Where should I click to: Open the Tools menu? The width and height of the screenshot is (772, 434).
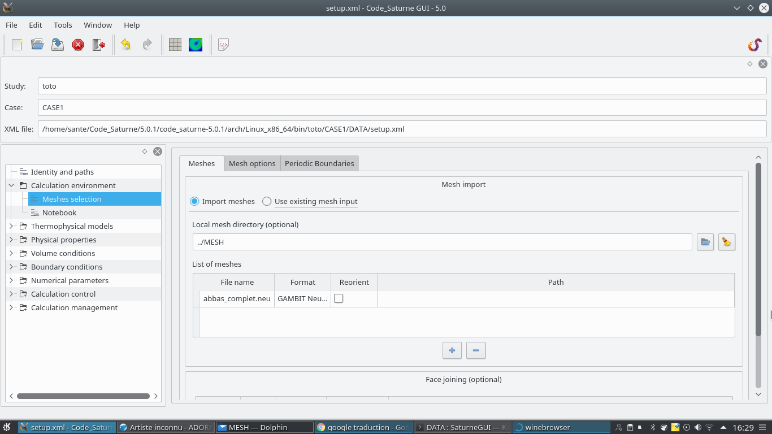pyautogui.click(x=63, y=25)
